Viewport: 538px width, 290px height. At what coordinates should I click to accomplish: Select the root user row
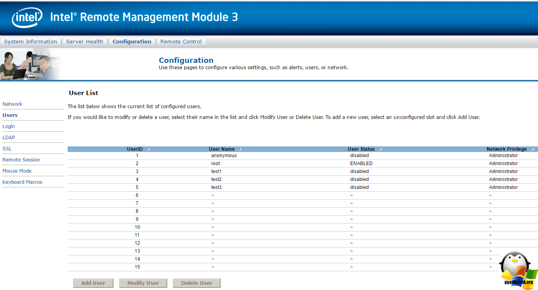click(x=216, y=163)
